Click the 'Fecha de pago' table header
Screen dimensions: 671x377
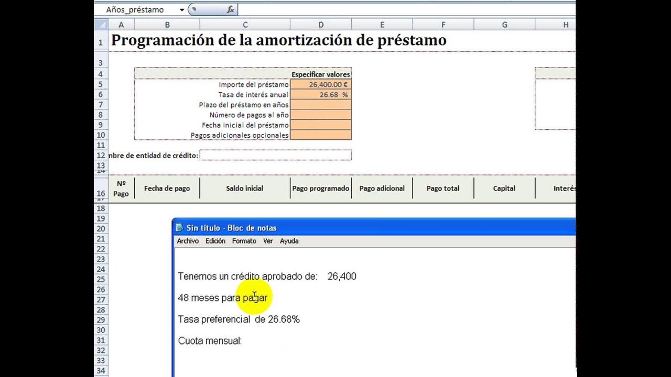(x=167, y=188)
